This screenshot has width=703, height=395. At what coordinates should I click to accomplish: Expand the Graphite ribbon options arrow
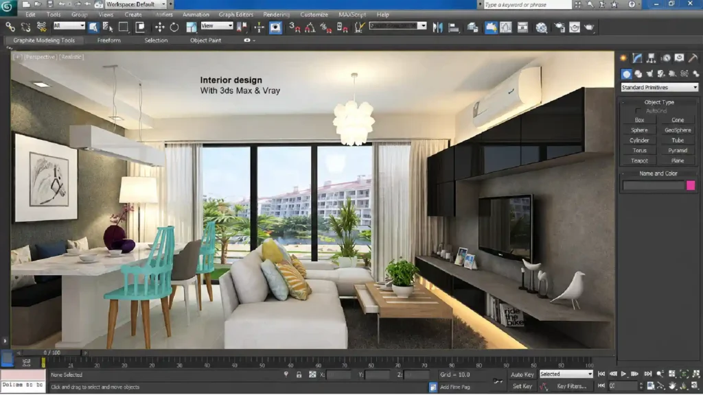254,40
